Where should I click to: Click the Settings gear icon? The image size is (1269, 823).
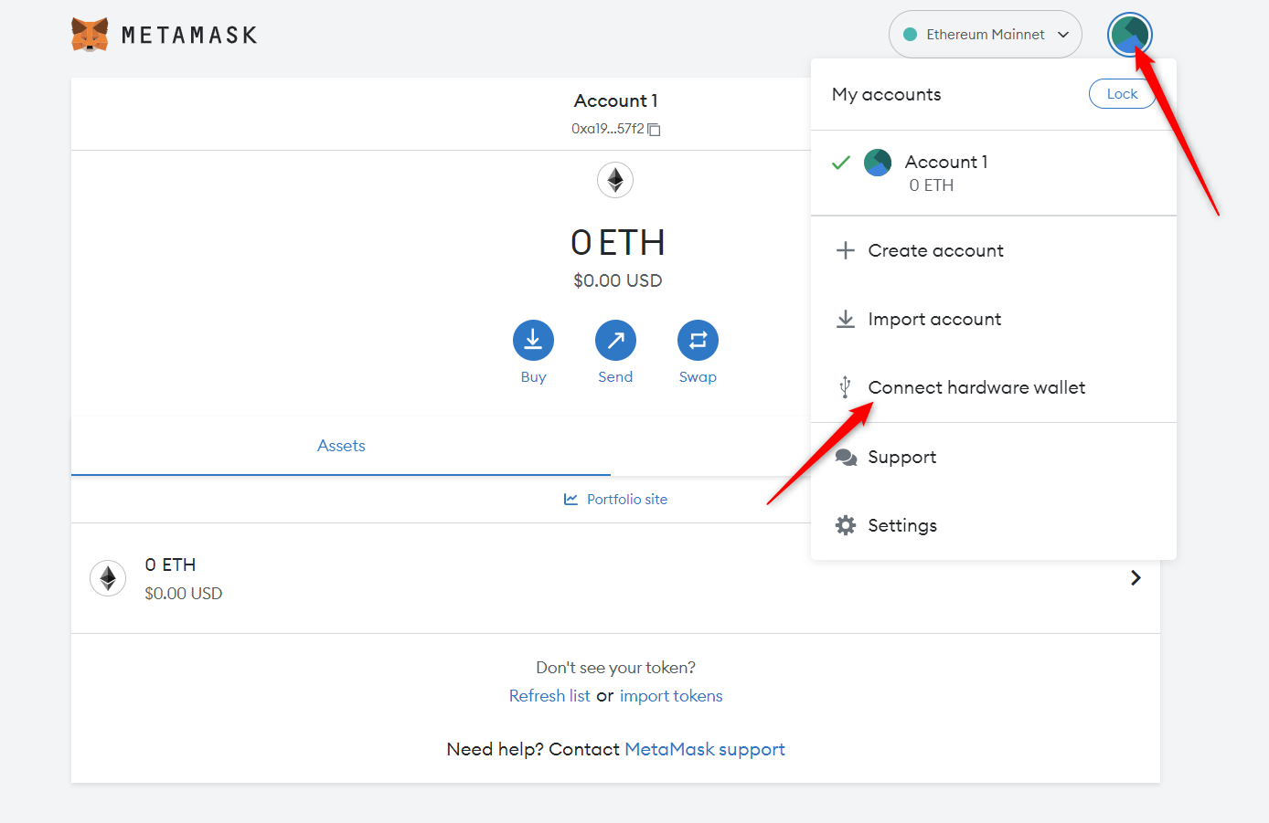point(846,525)
